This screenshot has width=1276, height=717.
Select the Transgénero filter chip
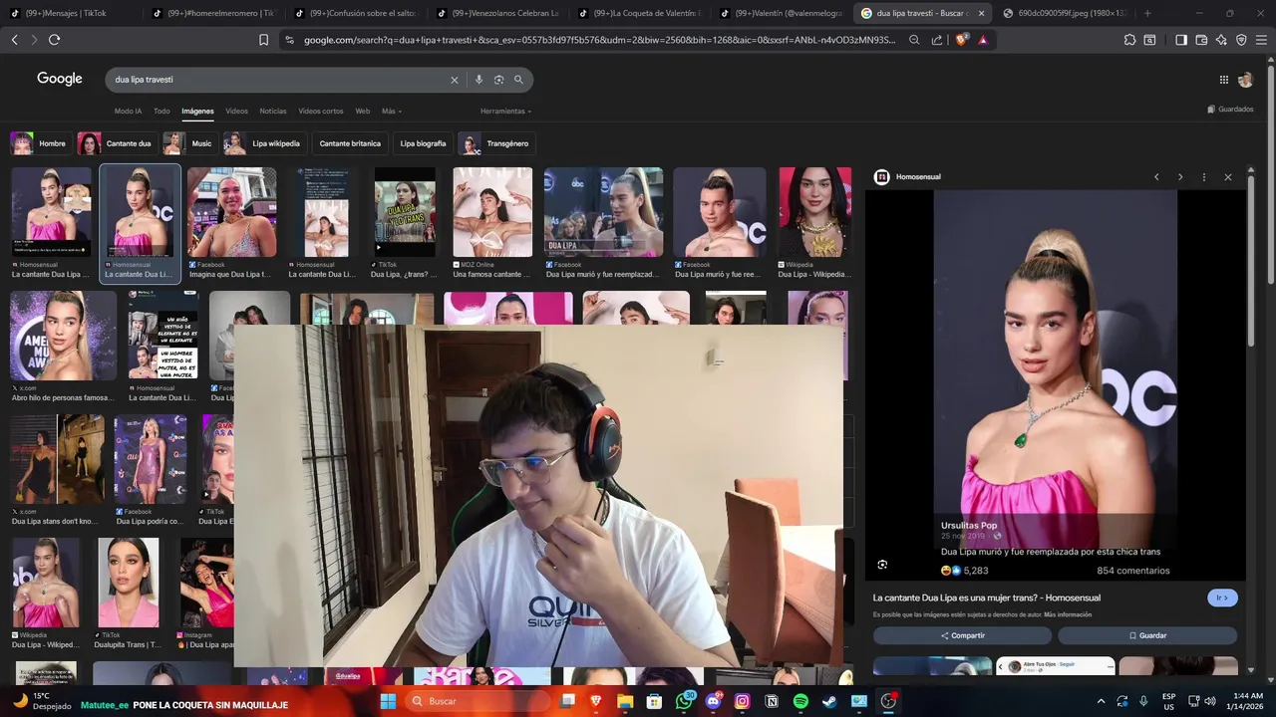tap(496, 143)
